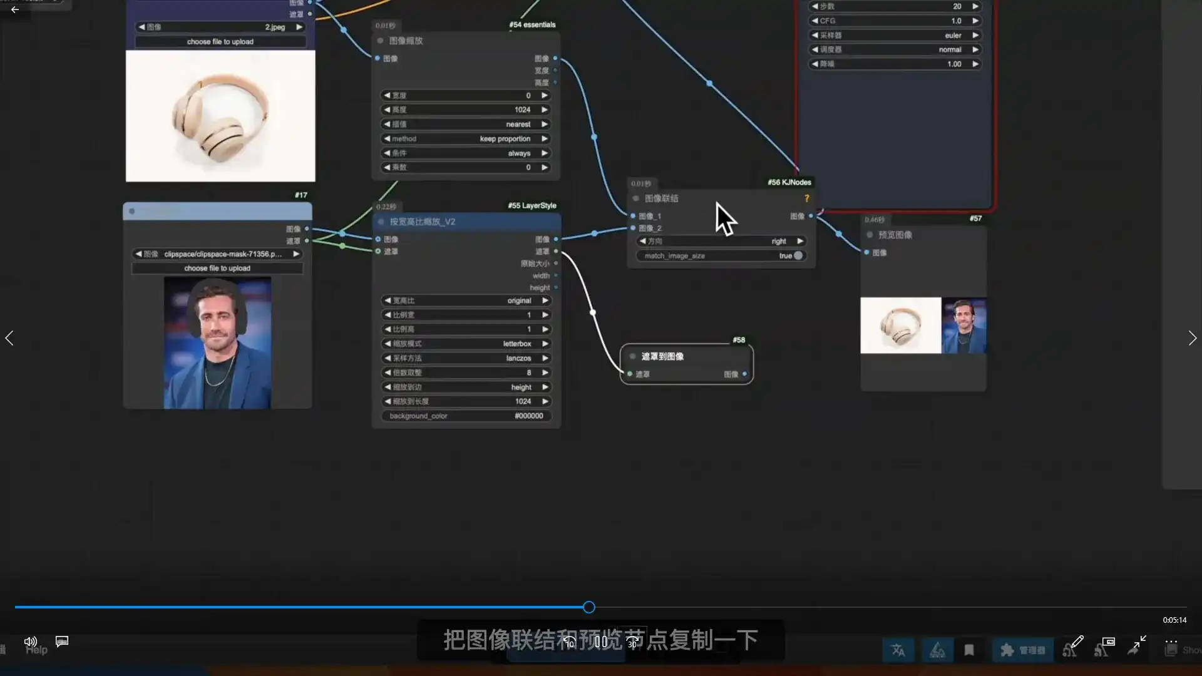
Task: Select the bookmark icon in bottom toolbar
Action: (x=969, y=650)
